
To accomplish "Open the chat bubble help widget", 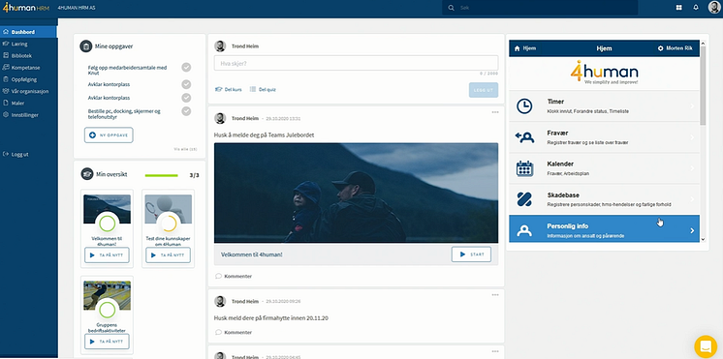I will tap(706, 346).
